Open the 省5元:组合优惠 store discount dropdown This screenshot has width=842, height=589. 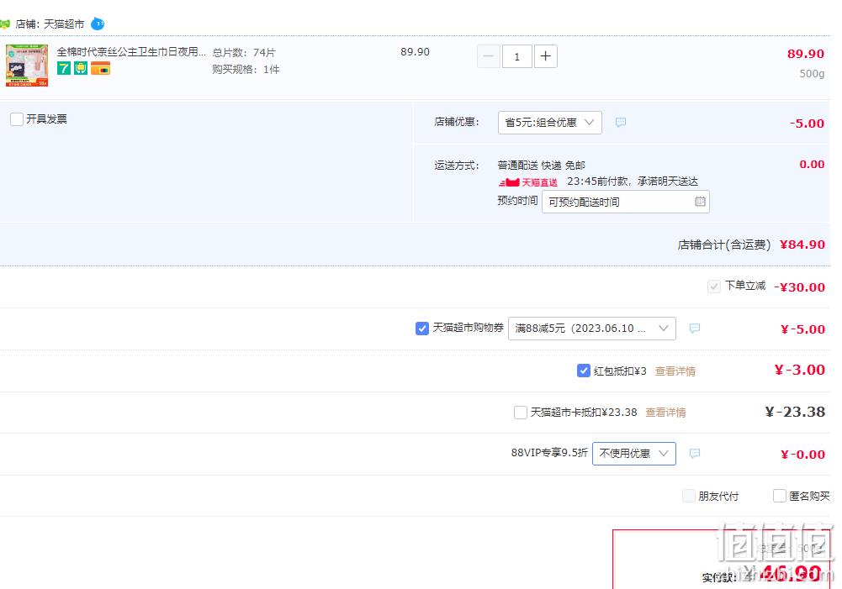tap(550, 123)
